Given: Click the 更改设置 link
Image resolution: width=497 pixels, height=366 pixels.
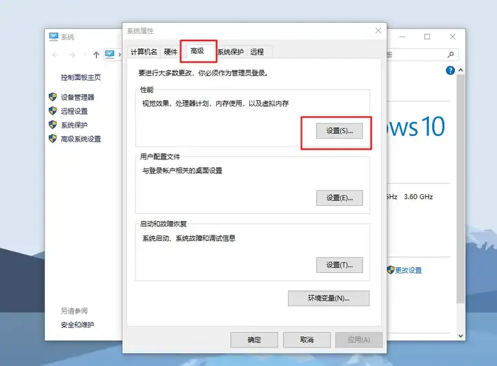Looking at the screenshot, I should click(408, 270).
